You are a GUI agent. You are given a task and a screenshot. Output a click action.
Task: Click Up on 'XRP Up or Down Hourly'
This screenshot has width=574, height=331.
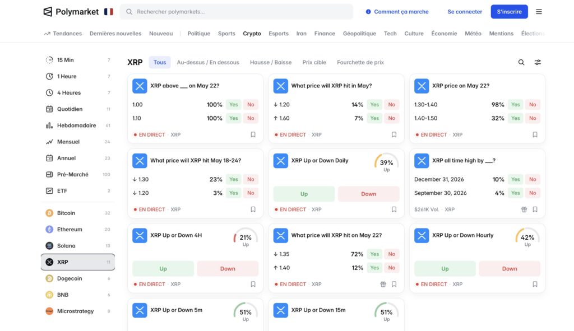coord(445,268)
